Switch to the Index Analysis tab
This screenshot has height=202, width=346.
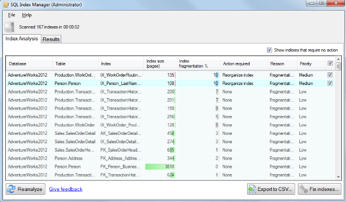(x=21, y=39)
